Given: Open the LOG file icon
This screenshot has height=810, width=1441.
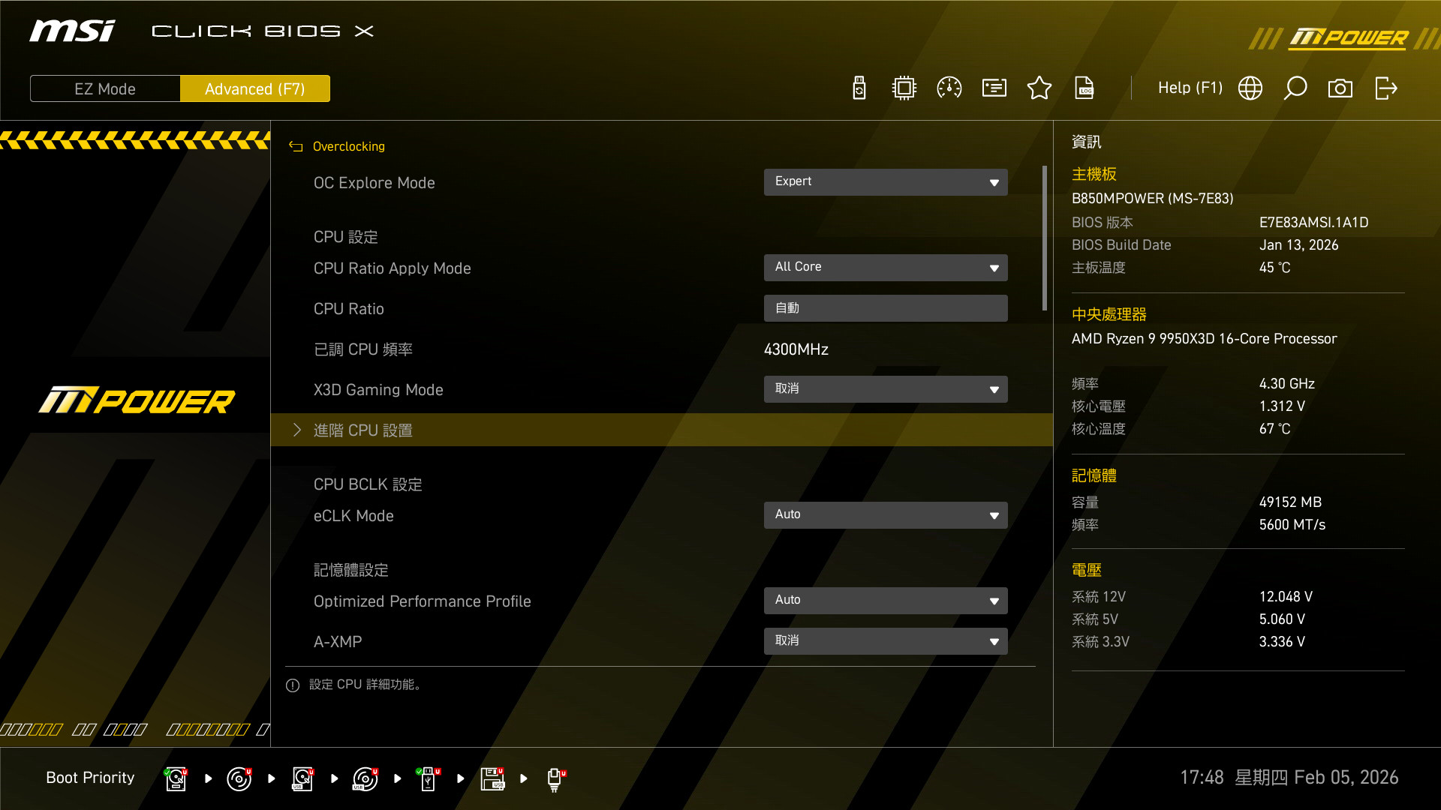Looking at the screenshot, I should 1085,88.
